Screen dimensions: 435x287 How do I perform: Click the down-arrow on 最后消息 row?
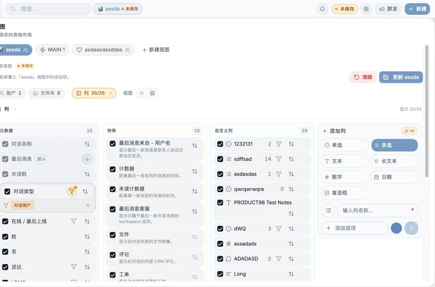[87, 159]
